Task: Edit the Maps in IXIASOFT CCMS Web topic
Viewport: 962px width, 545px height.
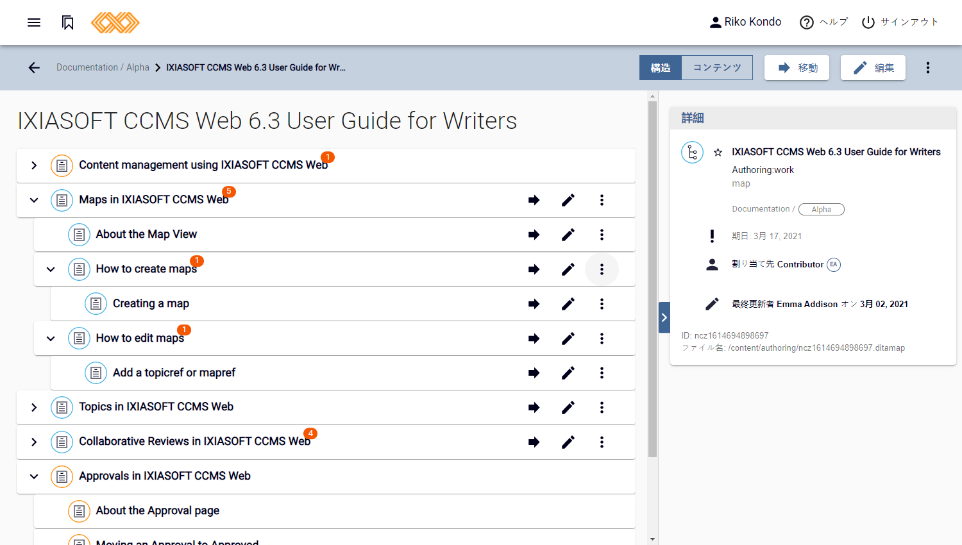Action: tap(568, 200)
